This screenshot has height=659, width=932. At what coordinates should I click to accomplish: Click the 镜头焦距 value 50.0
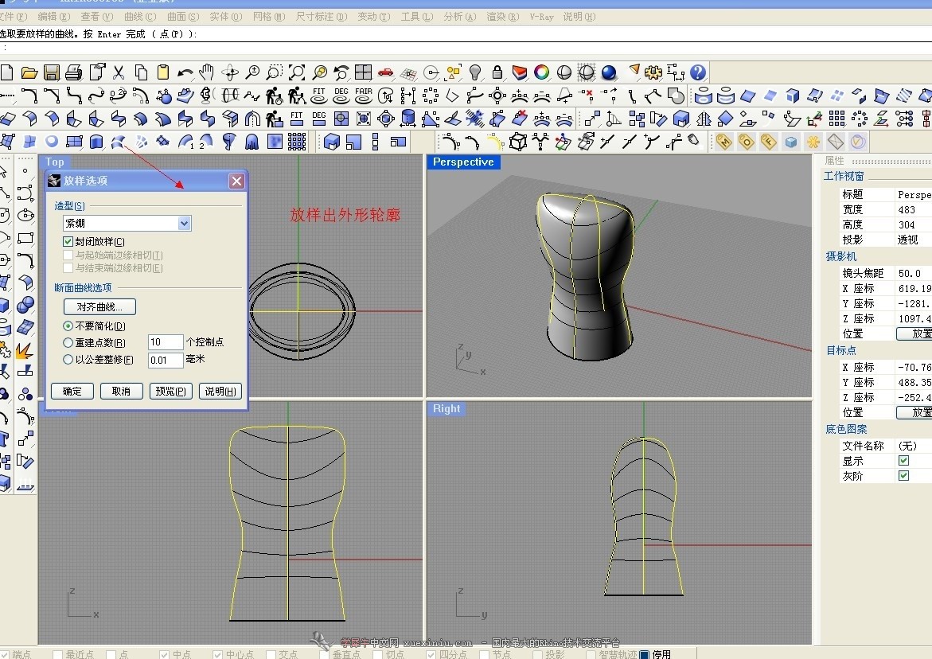(x=910, y=273)
